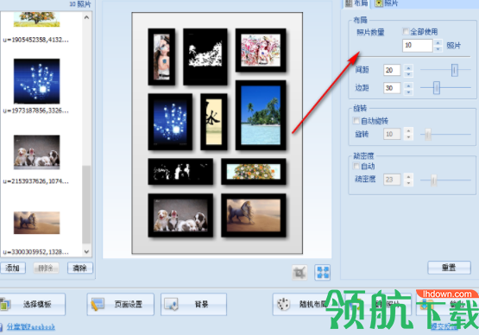
Task: Click the 间距 spacing slider handle
Action: tap(454, 70)
